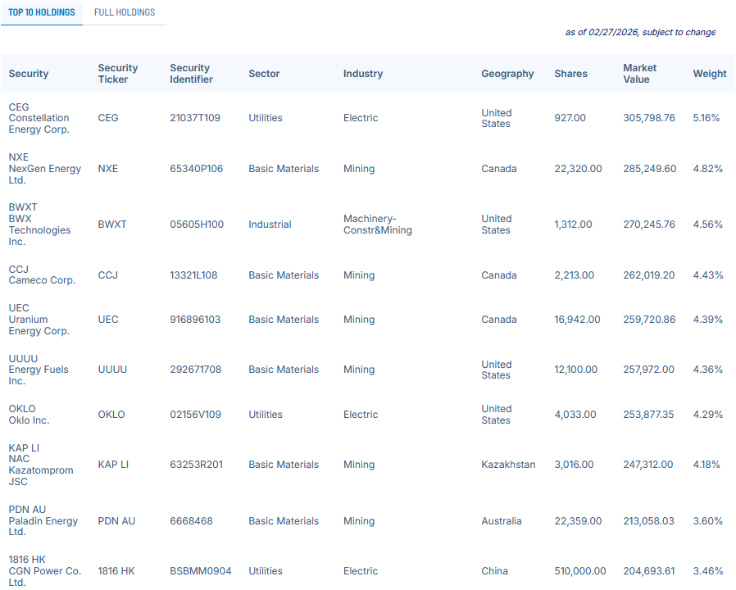The height and width of the screenshot is (590, 736).
Task: Click the BWXT ticker cell
Action: click(112, 225)
